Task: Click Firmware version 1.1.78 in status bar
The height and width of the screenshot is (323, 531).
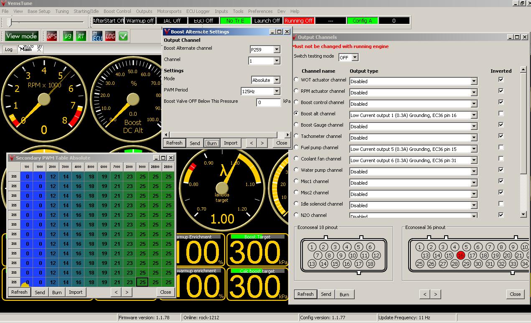Action: 144,318
